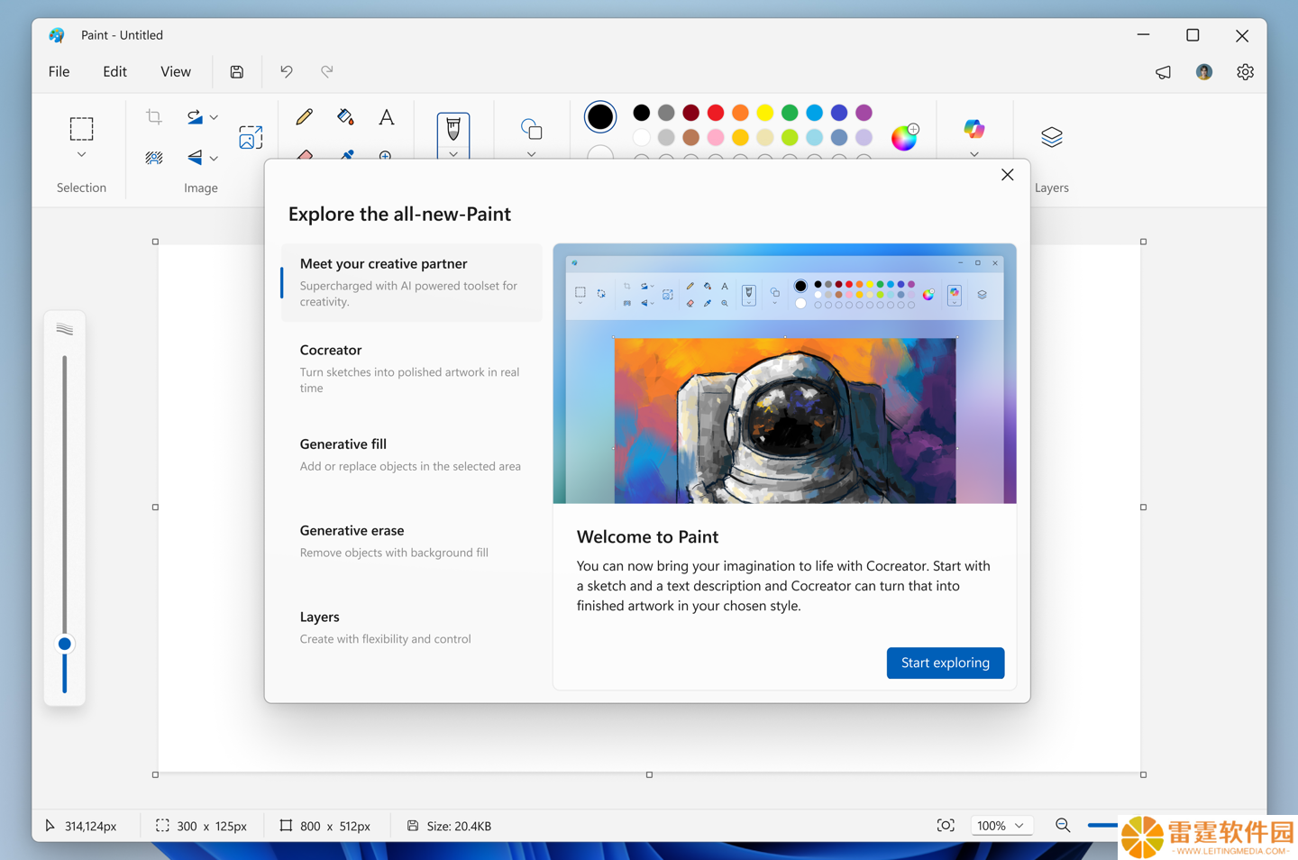Pick the pink color swatch
Screen dimensions: 1298x860
pyautogui.click(x=716, y=137)
